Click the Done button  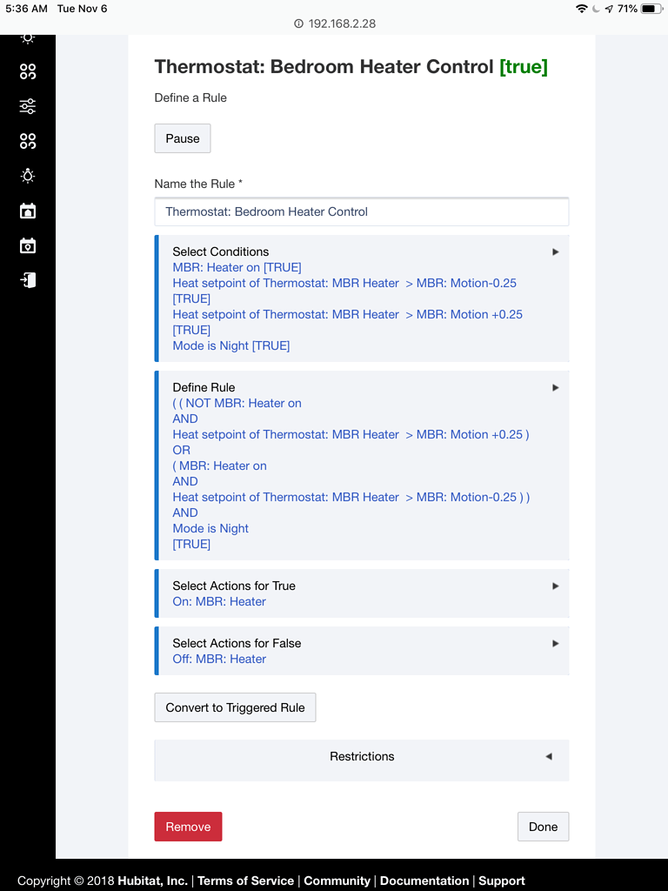543,827
